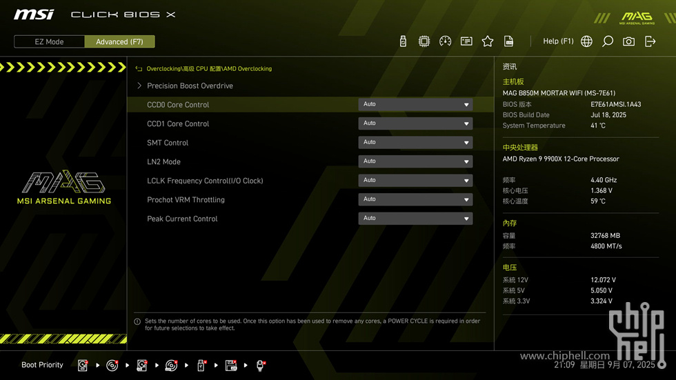The height and width of the screenshot is (380, 676).
Task: Select the USB optical disc boot icon
Action: tap(171, 366)
